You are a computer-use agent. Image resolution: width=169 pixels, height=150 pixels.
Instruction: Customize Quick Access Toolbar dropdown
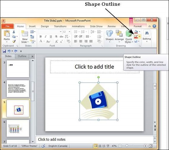21,51
